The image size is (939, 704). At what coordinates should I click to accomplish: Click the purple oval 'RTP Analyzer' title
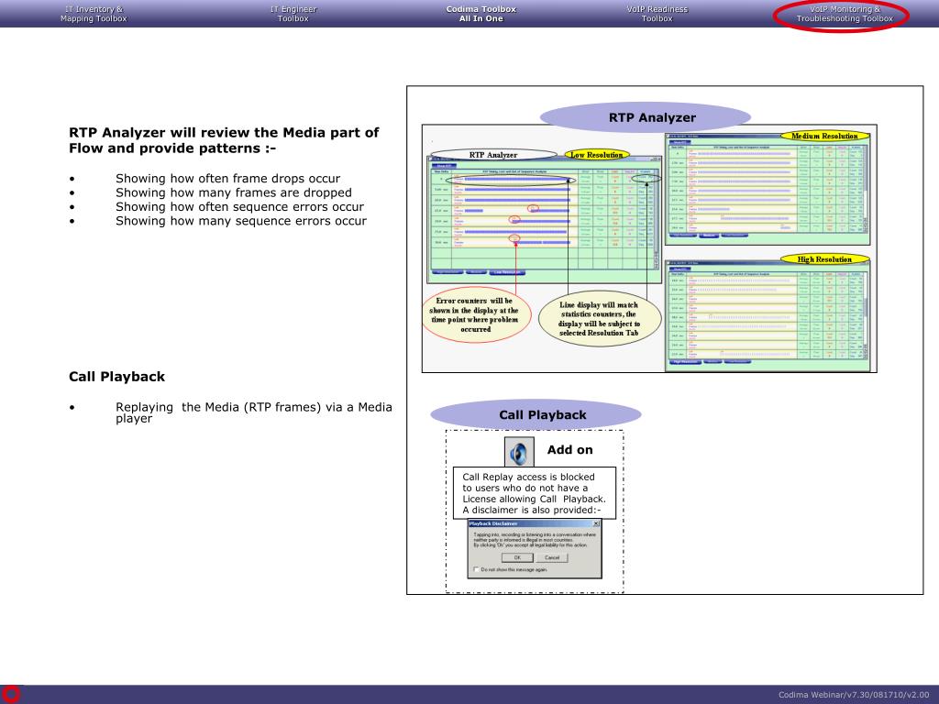[646, 117]
